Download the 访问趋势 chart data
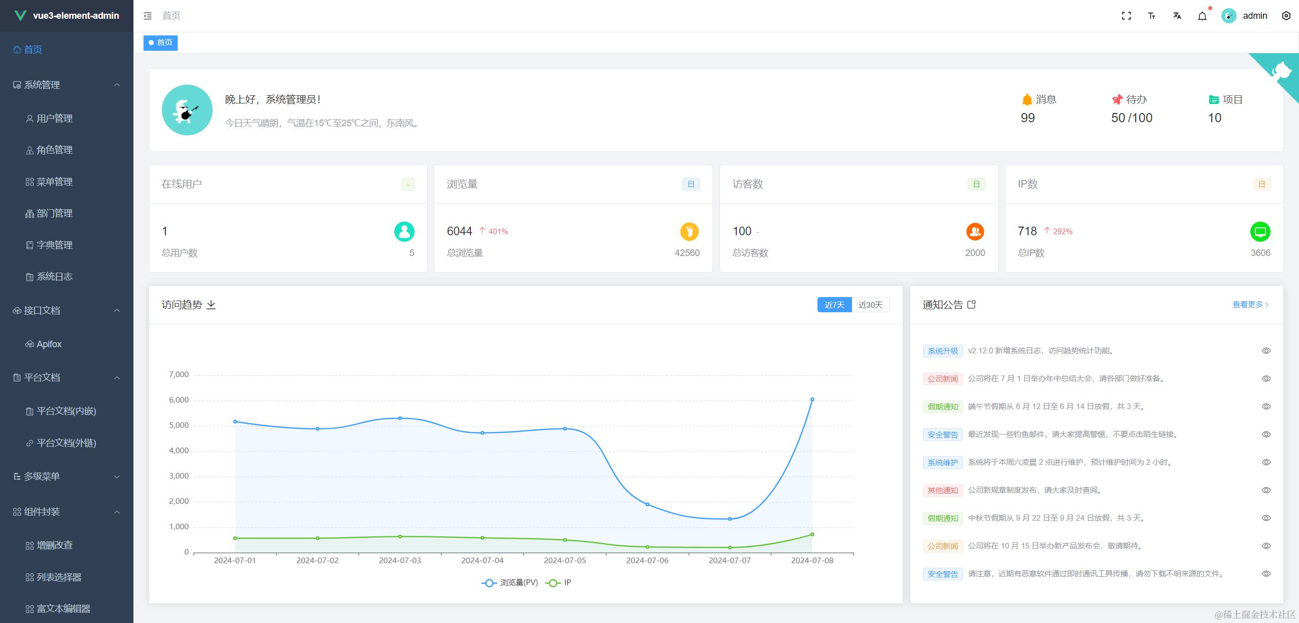This screenshot has width=1299, height=623. (x=211, y=305)
